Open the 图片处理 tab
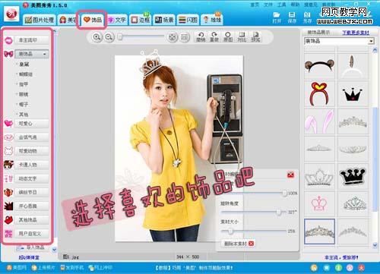 pyautogui.click(x=40, y=20)
